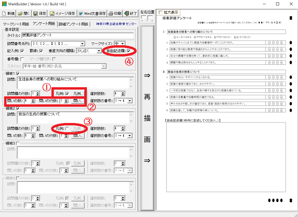Increase 選択肢数 in 領域1

(x=123, y=93)
